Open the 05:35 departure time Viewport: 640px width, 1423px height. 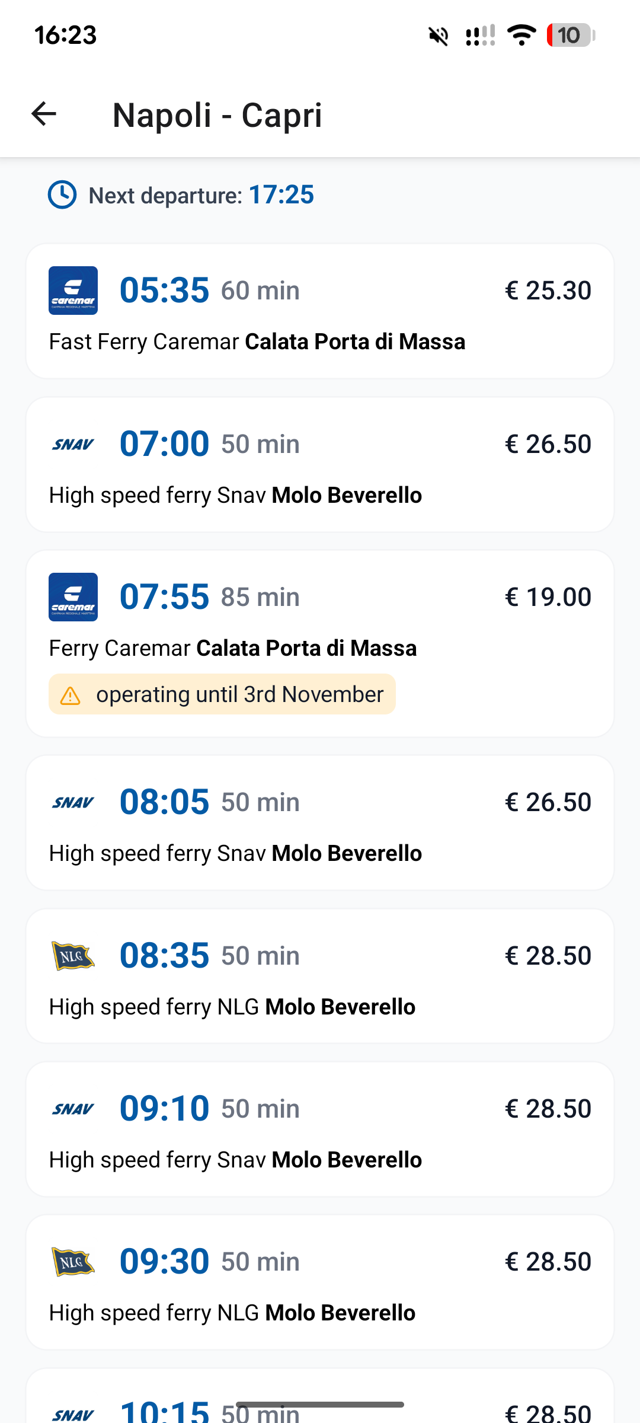click(x=164, y=291)
